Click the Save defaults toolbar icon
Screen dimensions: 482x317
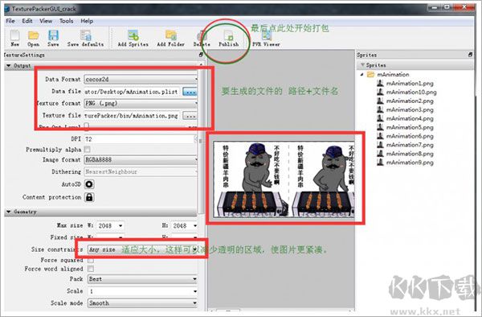85,35
